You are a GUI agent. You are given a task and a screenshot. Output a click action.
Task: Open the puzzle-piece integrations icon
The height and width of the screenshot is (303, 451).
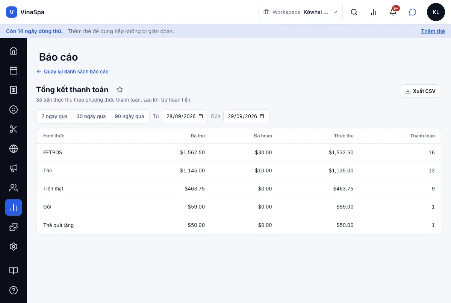(x=14, y=227)
